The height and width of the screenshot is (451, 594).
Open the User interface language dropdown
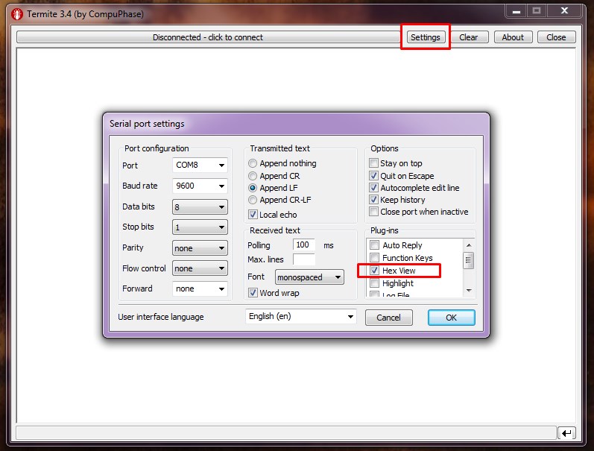coord(301,317)
